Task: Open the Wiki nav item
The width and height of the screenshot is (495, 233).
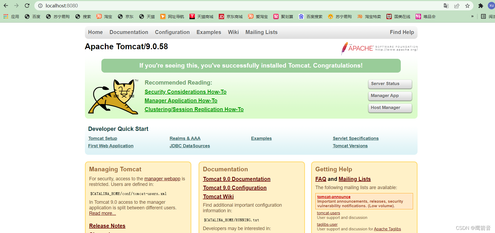Action: click(233, 32)
